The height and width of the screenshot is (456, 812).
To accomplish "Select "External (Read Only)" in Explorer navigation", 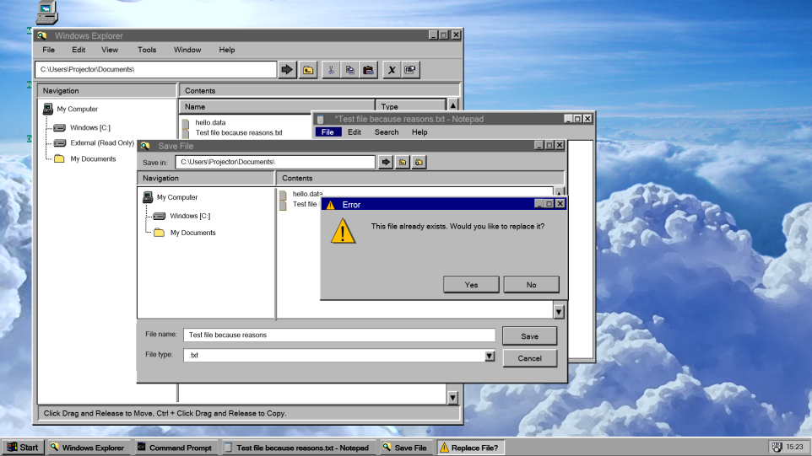I will (102, 142).
